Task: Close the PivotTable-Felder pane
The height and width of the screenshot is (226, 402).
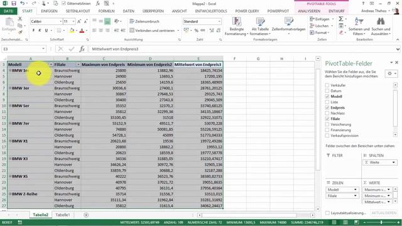Action: [396, 63]
